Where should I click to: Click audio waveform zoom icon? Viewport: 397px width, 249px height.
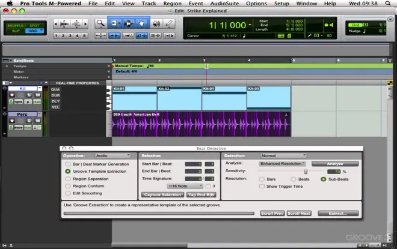pos(64,24)
